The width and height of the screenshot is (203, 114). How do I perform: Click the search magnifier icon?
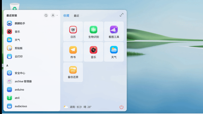46,15
